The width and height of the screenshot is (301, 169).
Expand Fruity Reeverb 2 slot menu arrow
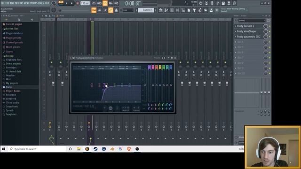point(236,26)
